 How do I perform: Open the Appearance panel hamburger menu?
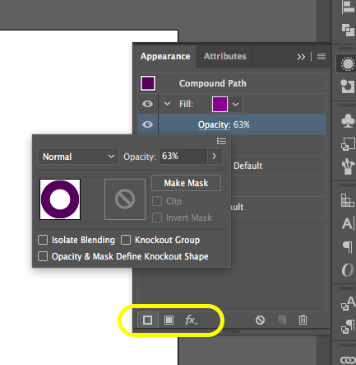[x=321, y=57]
